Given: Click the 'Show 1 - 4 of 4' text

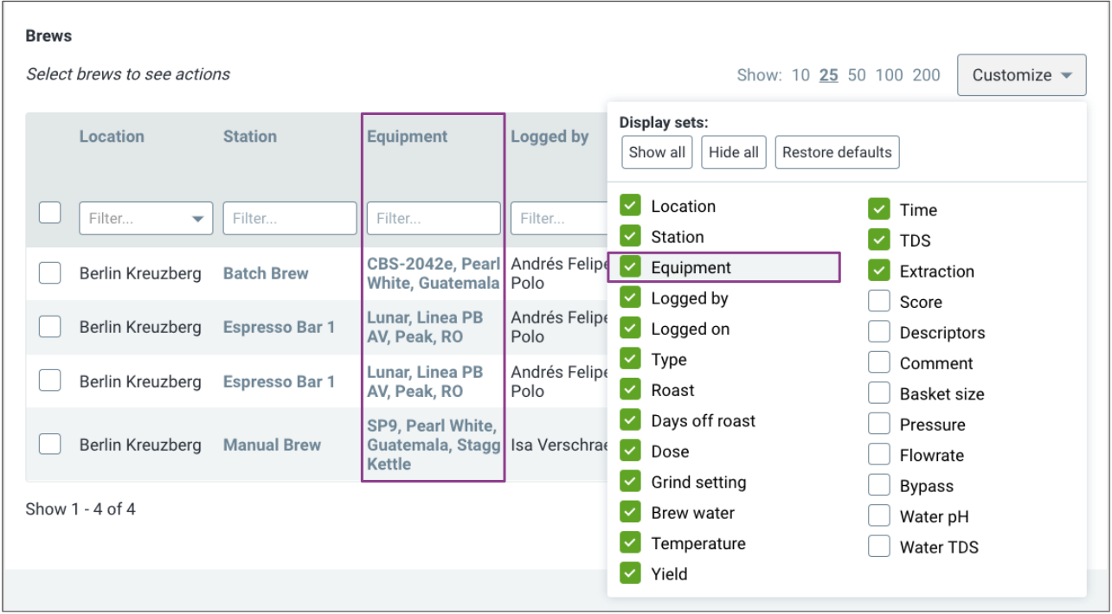Looking at the screenshot, I should point(80,508).
